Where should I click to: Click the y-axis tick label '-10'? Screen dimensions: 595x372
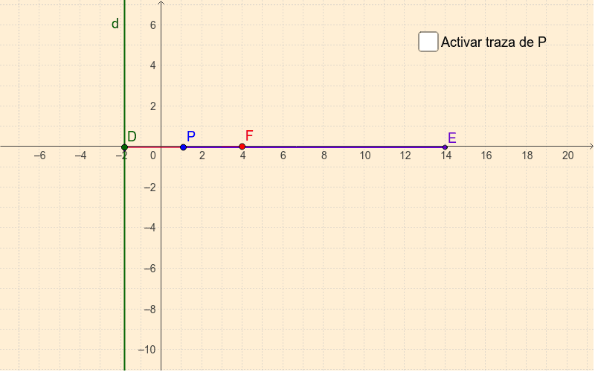coord(147,350)
